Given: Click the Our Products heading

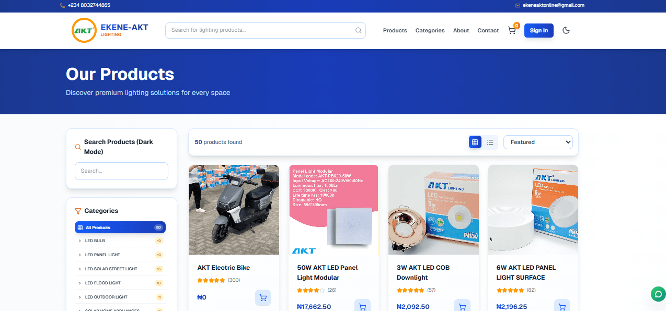Looking at the screenshot, I should coord(120,74).
